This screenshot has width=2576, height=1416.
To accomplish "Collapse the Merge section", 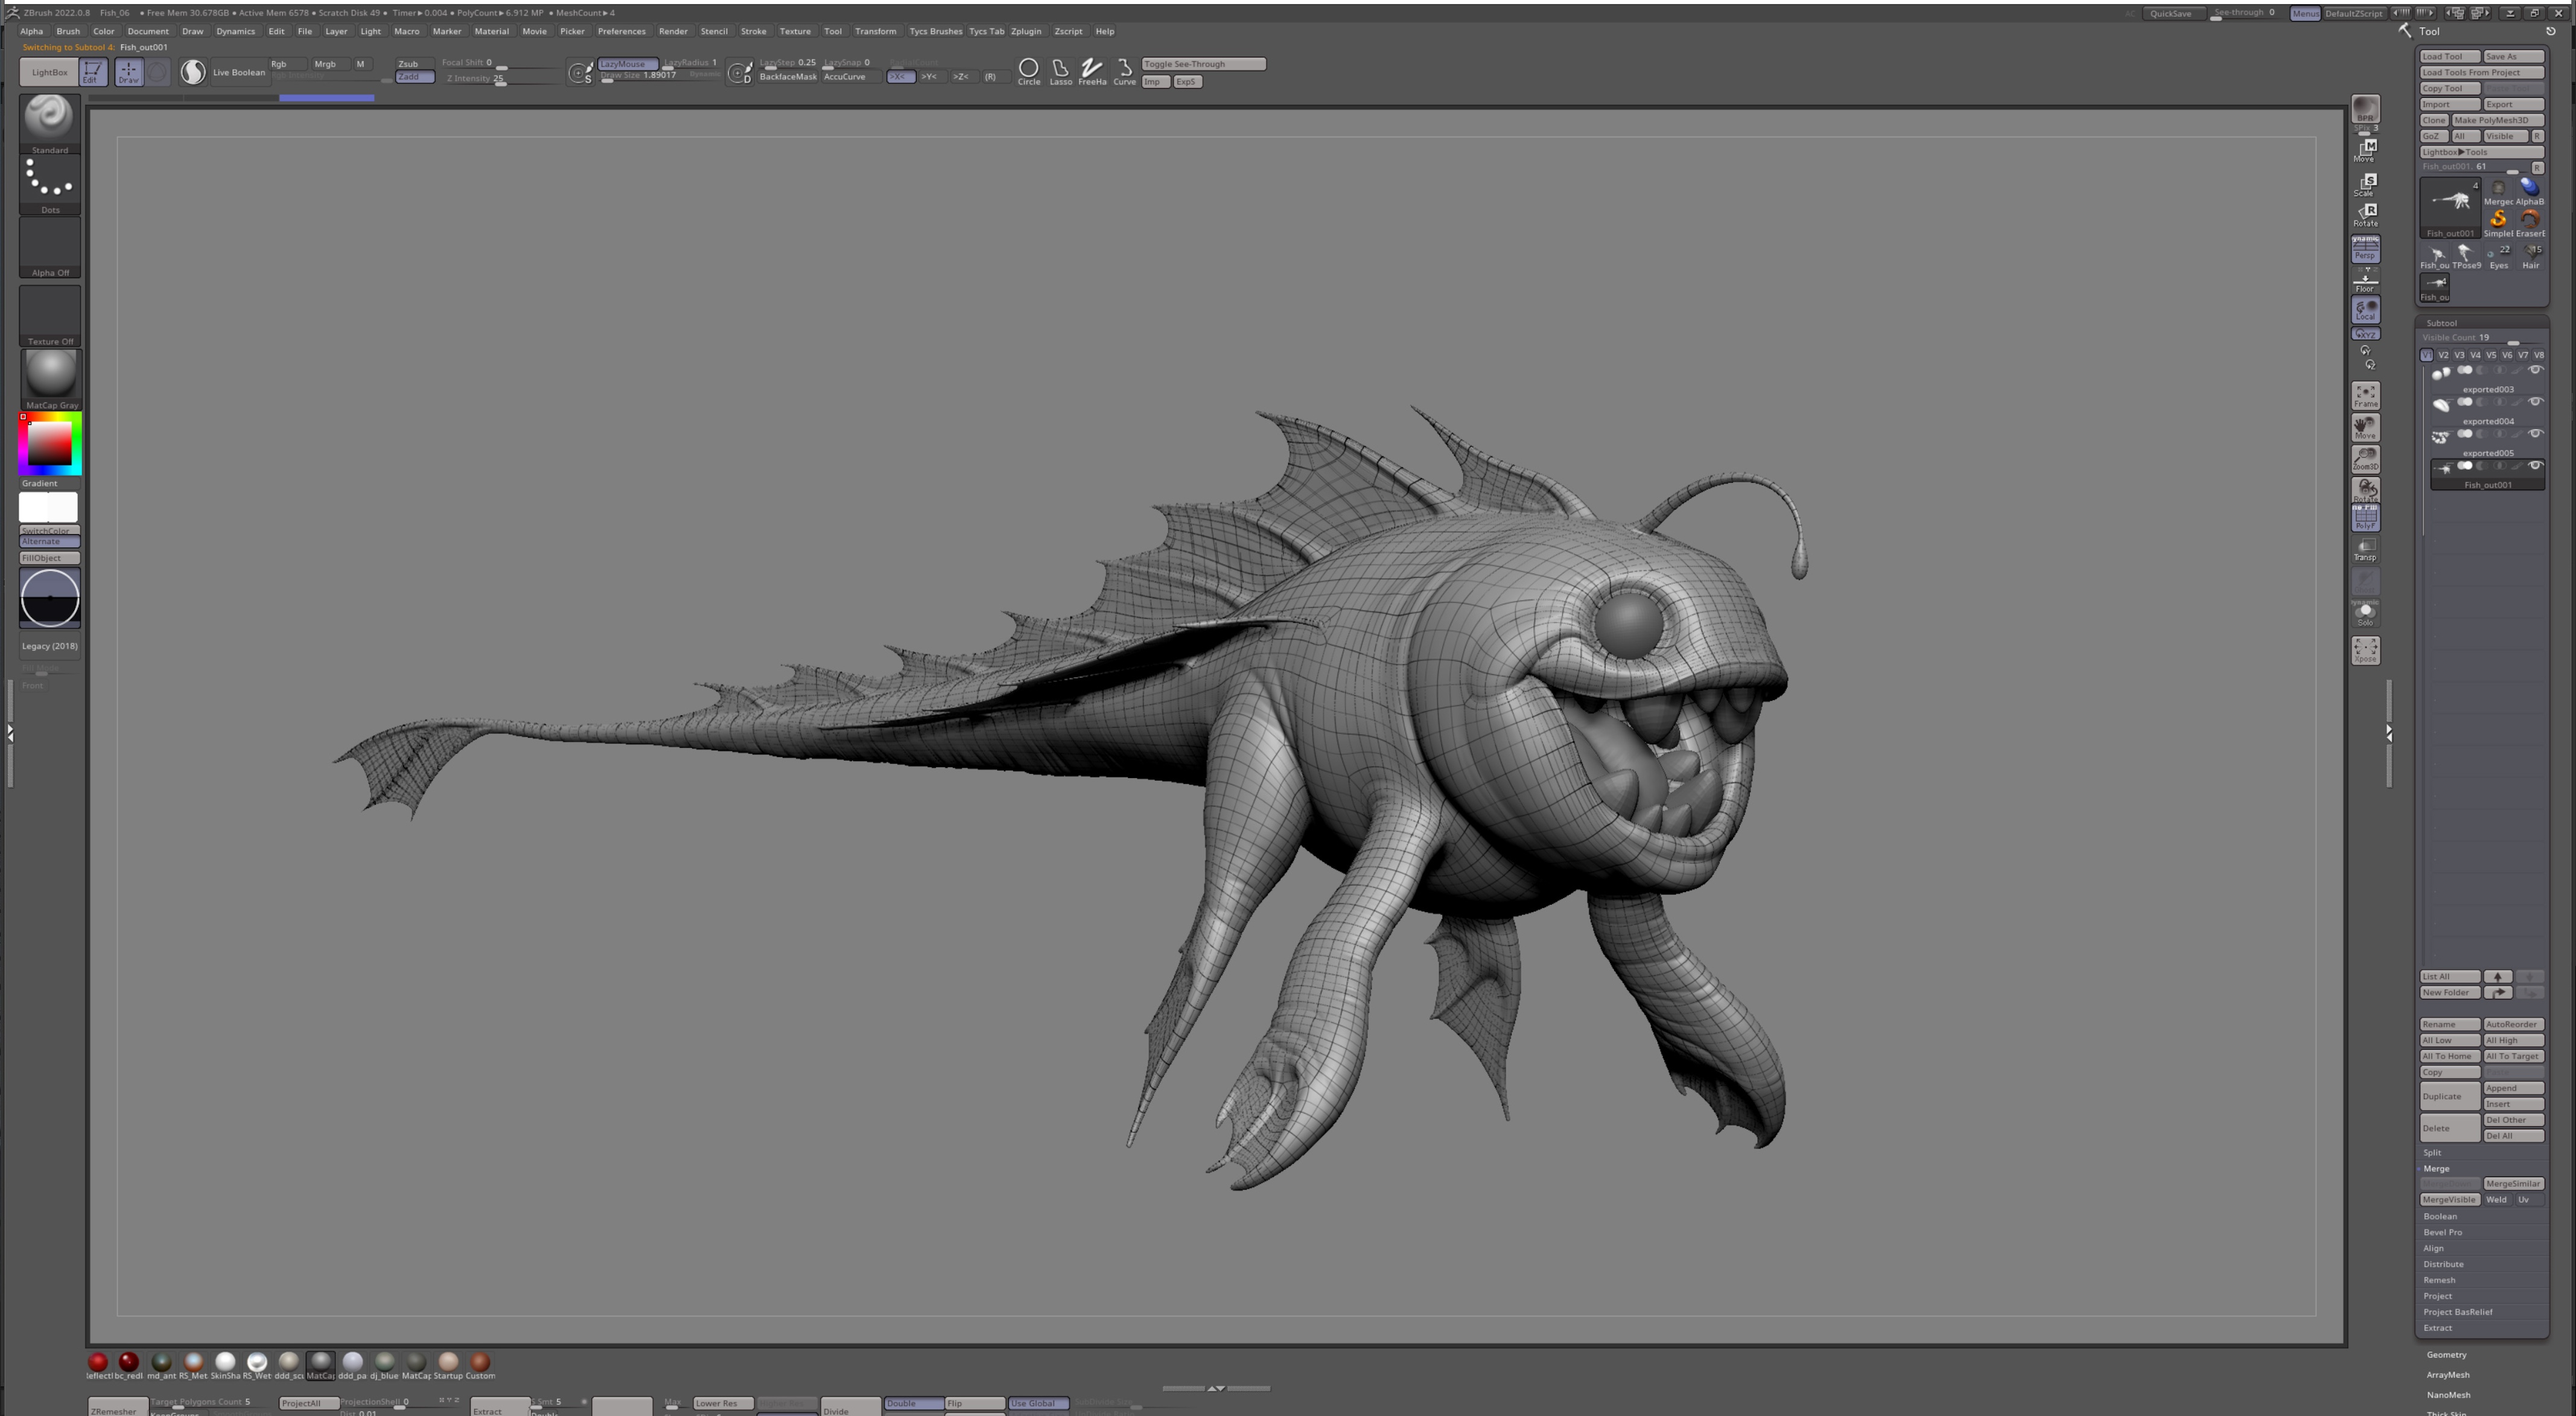I will coord(2436,1168).
